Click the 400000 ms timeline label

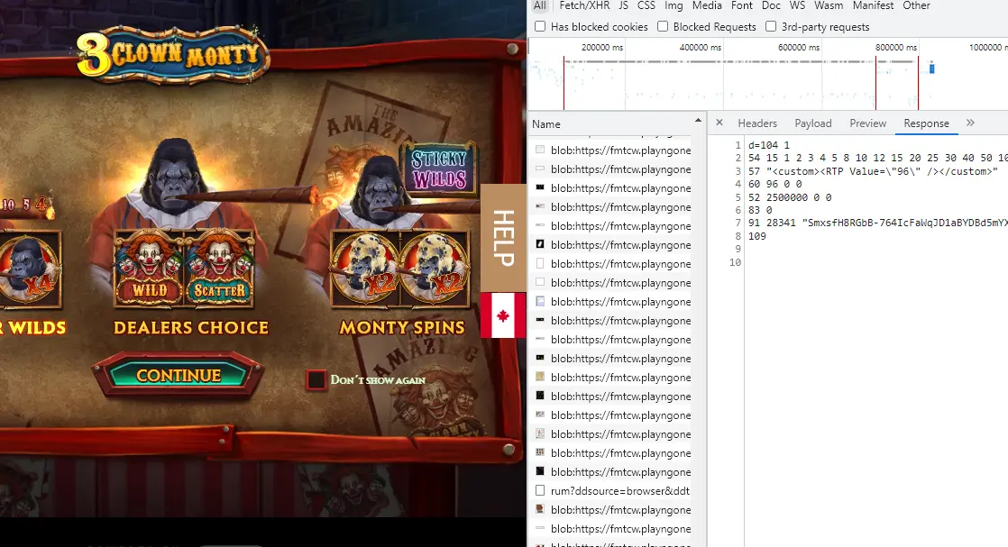pos(700,48)
